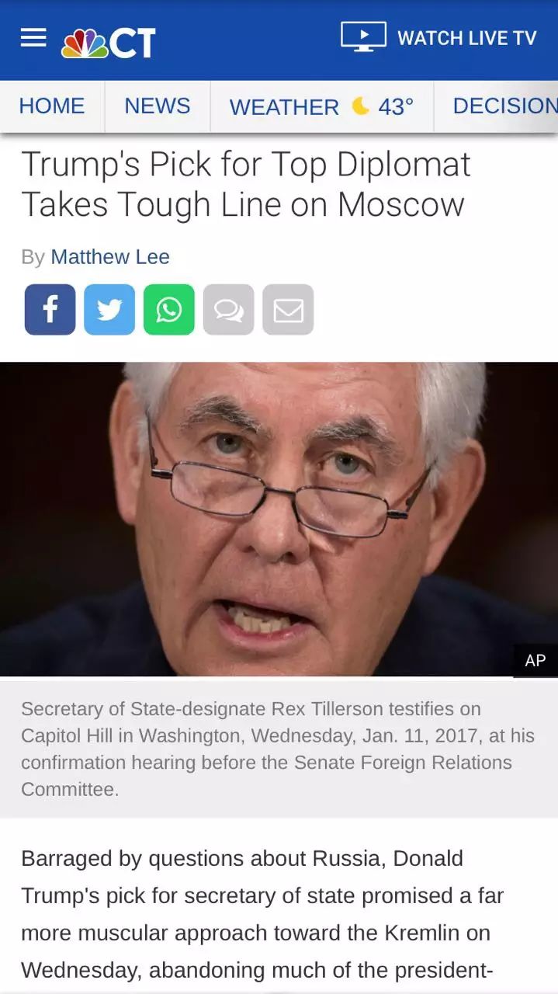Share article on Facebook
The image size is (558, 994).
click(x=50, y=309)
